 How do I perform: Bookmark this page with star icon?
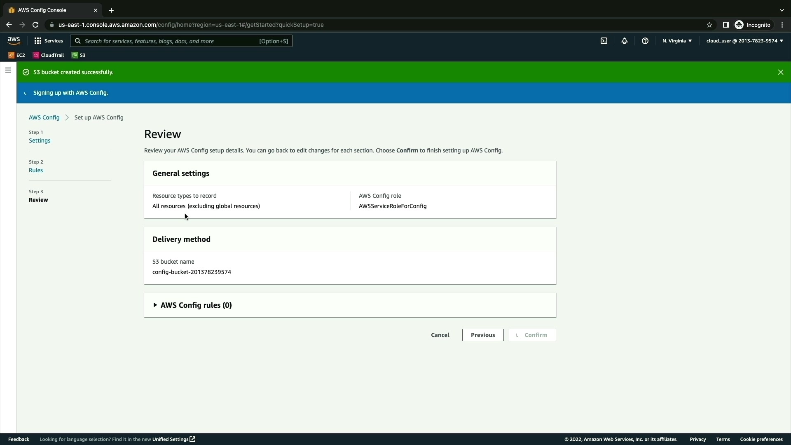(x=709, y=25)
